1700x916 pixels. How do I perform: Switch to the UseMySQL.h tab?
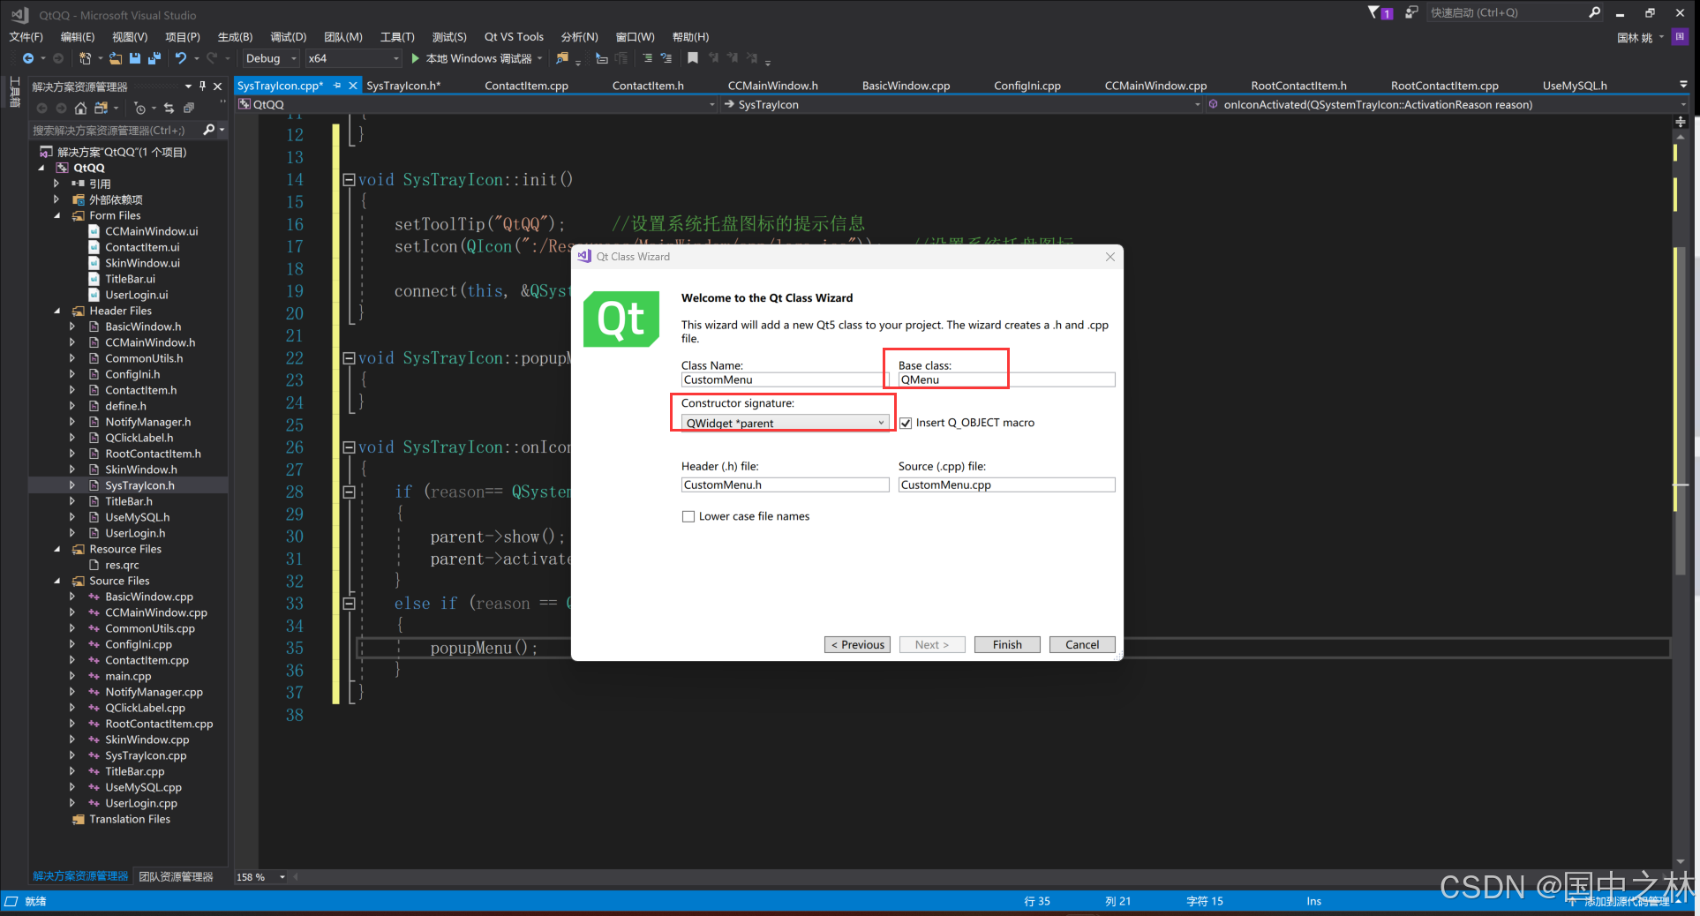click(1575, 86)
